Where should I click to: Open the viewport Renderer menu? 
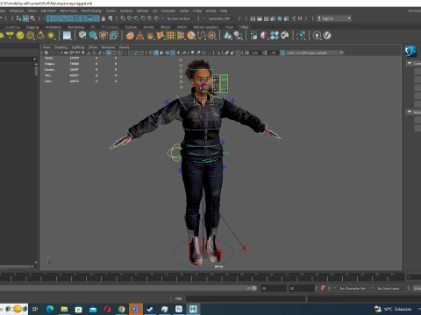[x=108, y=47]
